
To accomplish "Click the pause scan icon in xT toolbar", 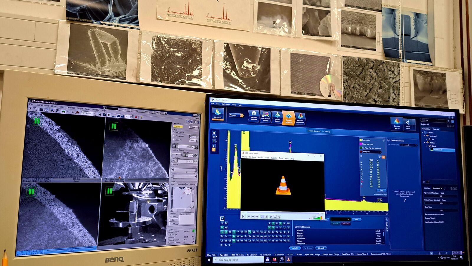I will pyautogui.click(x=109, y=115).
